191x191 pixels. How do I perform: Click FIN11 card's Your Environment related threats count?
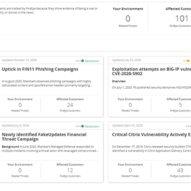click(x=20, y=105)
